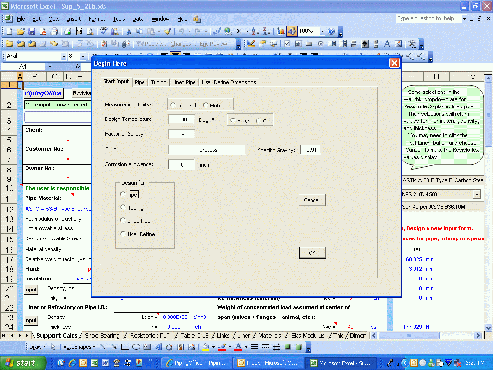Click the Fluid process input field
493x370 pixels.
pyautogui.click(x=207, y=150)
